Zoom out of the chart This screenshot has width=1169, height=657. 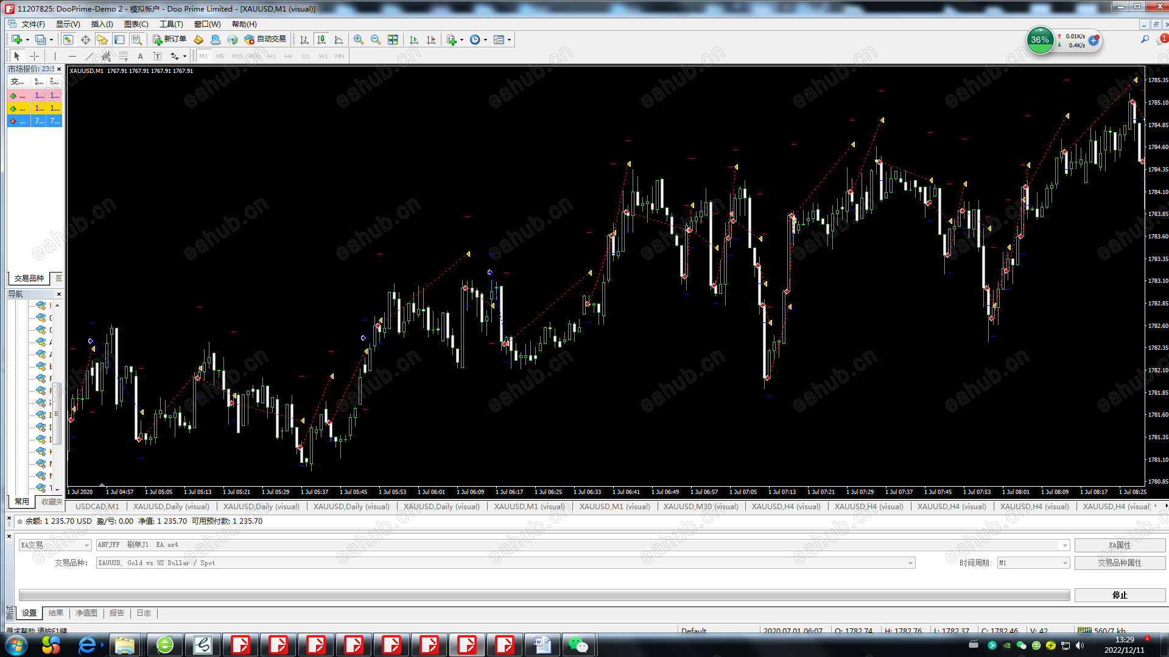376,40
